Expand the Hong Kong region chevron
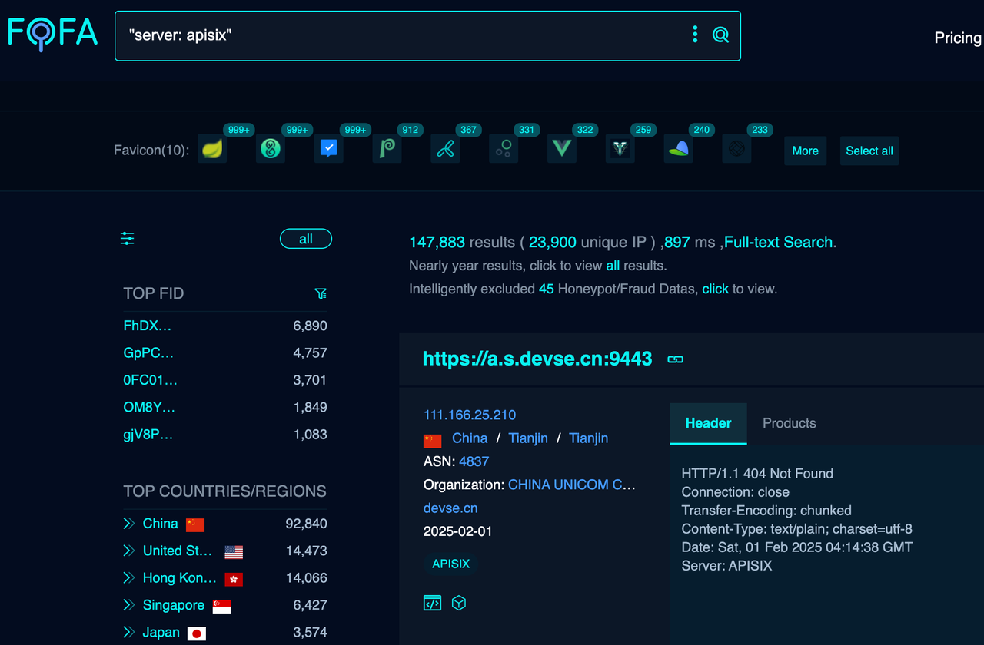This screenshot has height=645, width=984. point(128,578)
